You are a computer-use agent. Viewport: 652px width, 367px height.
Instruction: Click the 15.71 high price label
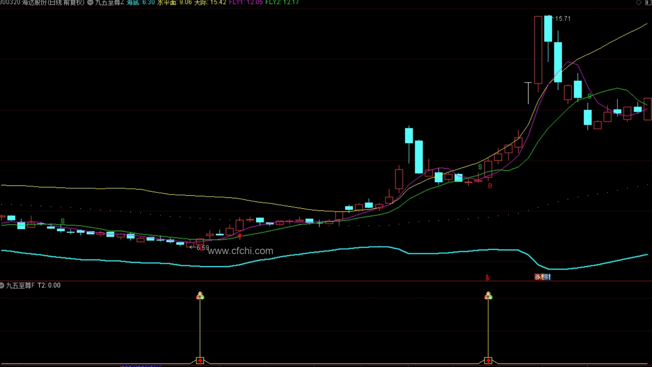click(x=562, y=19)
